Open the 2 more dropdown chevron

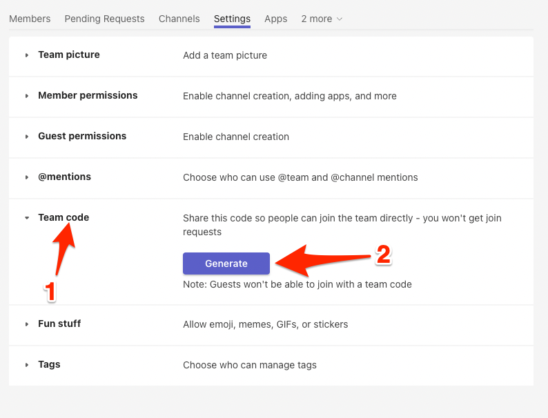pos(340,19)
